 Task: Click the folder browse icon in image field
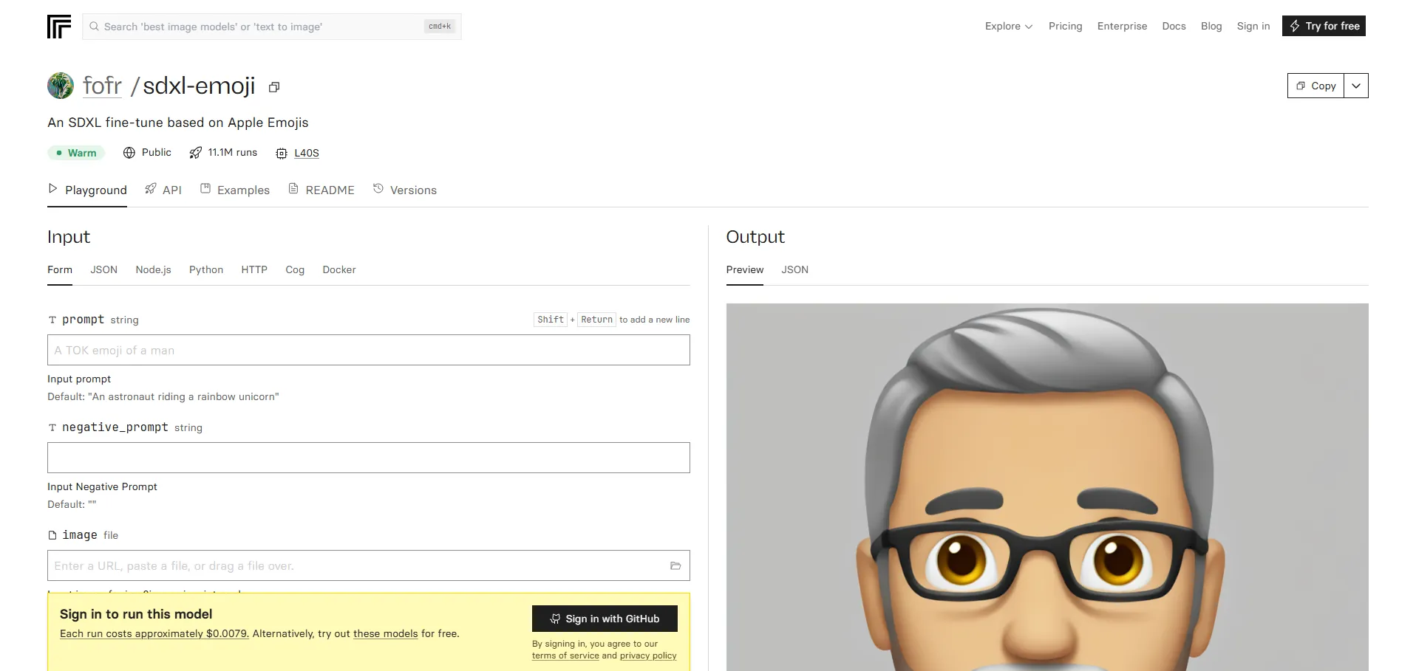click(675, 566)
